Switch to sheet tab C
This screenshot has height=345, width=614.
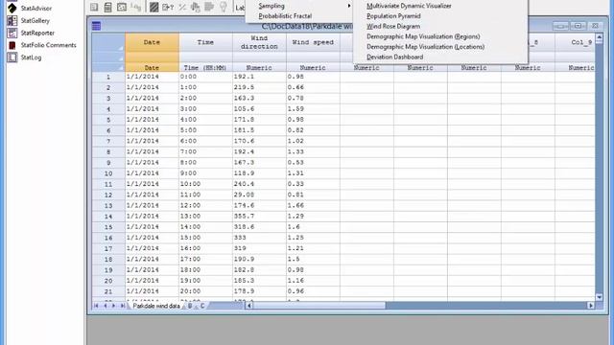click(202, 306)
